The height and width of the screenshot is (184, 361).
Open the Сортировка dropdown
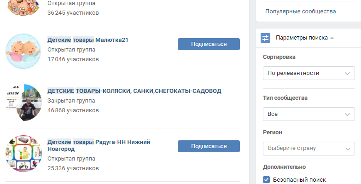coord(309,73)
